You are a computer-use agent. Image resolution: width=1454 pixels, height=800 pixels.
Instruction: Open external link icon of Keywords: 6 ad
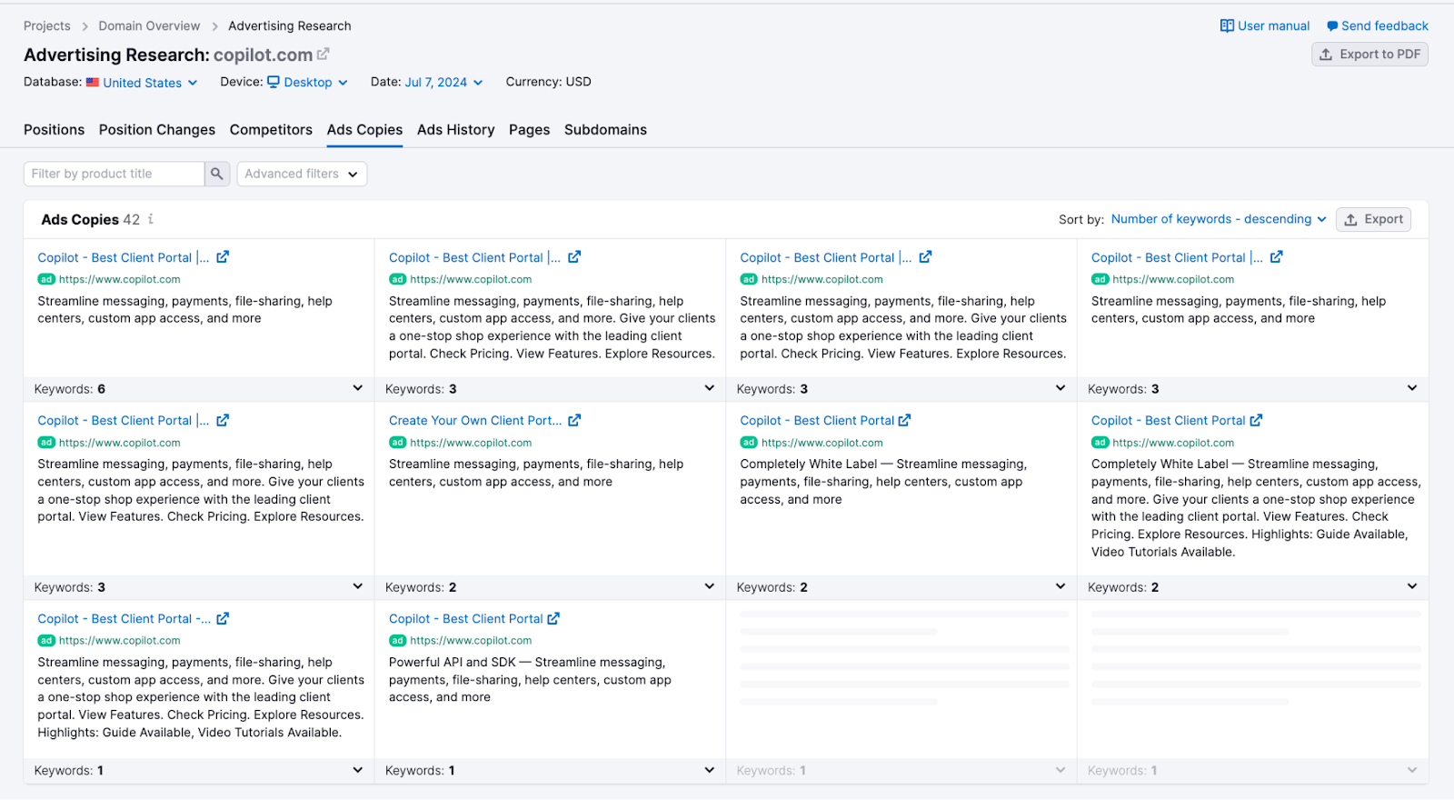pyautogui.click(x=223, y=257)
